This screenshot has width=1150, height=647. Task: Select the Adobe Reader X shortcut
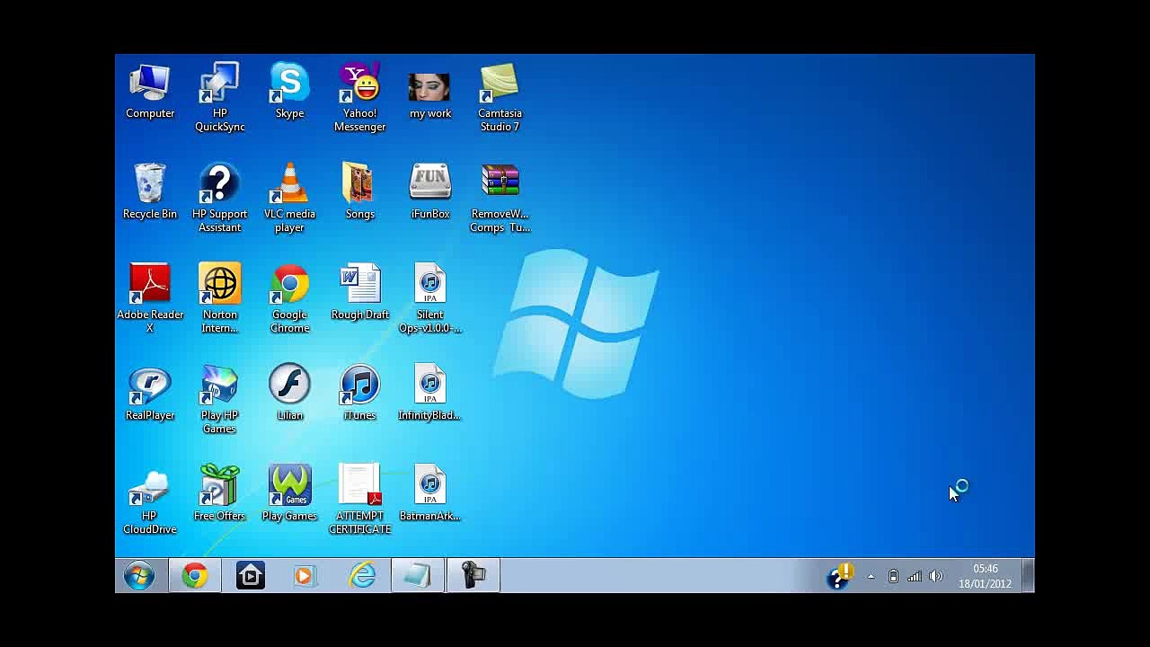(x=150, y=298)
